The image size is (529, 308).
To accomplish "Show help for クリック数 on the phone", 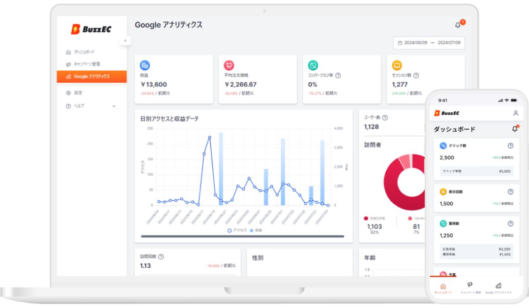I will [x=510, y=146].
